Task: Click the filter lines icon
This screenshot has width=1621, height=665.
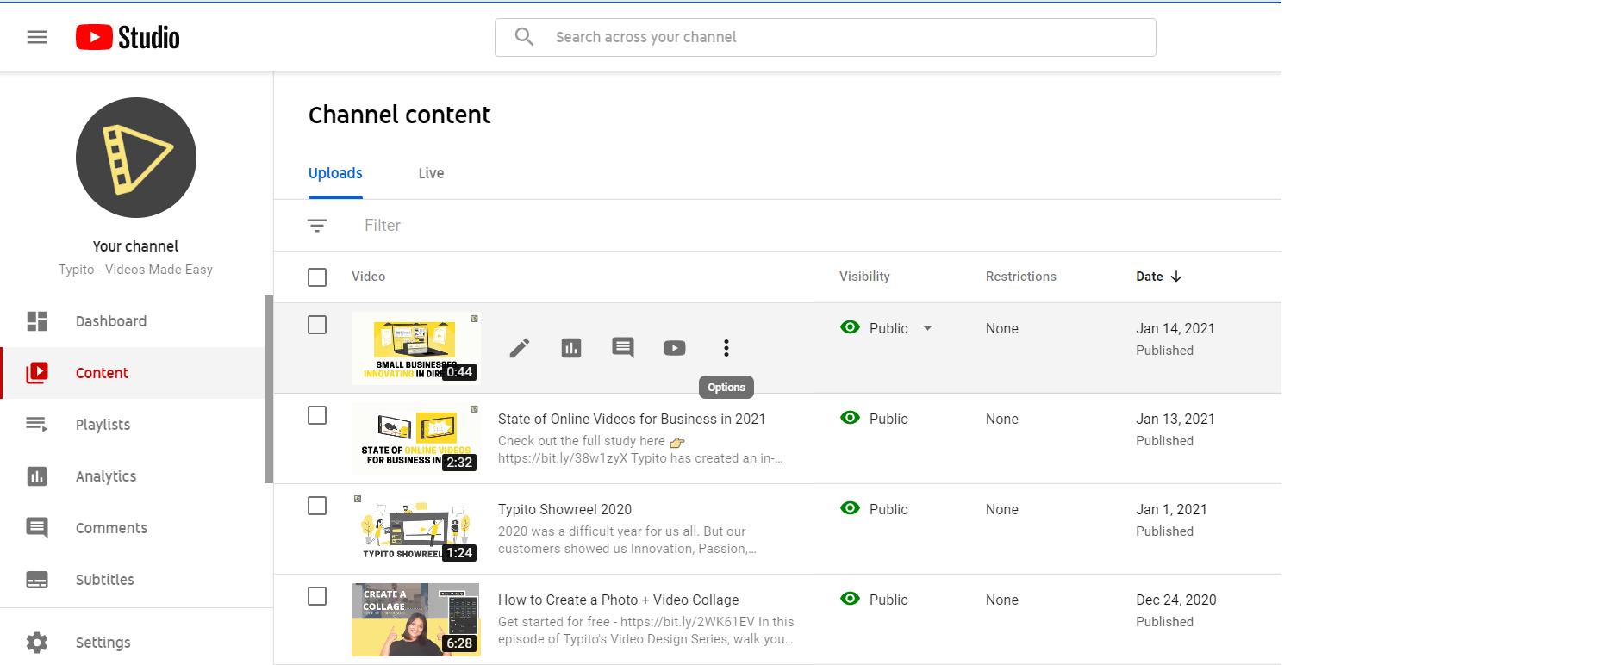Action: [317, 226]
